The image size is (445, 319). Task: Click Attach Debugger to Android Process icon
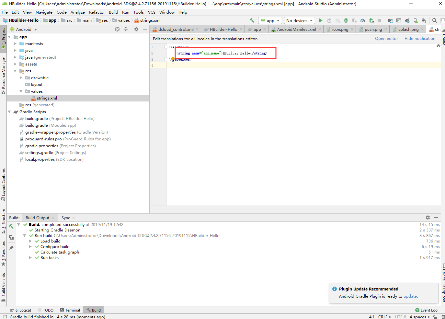pos(371,20)
